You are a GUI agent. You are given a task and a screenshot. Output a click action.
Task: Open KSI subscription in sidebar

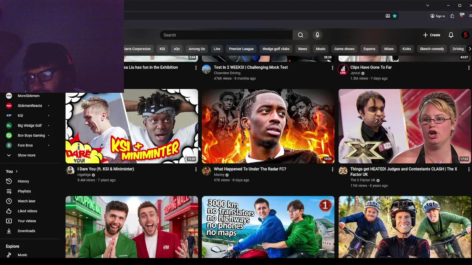click(28, 116)
